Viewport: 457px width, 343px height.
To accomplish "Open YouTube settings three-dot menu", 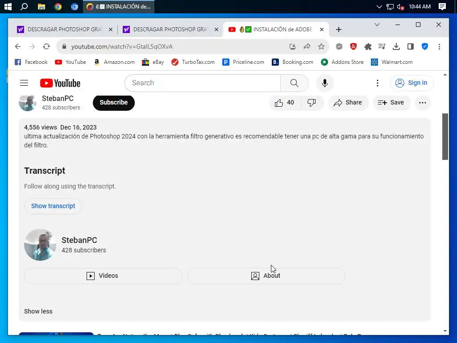I will pos(378,83).
